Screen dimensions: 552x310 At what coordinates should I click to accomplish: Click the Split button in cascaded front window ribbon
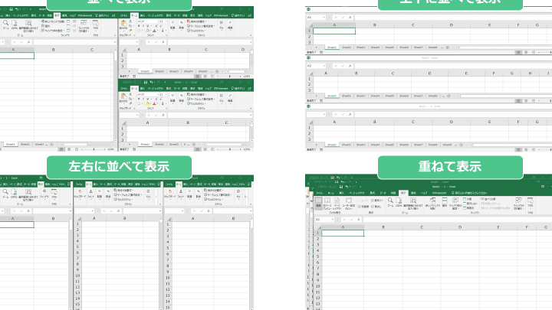point(468,199)
